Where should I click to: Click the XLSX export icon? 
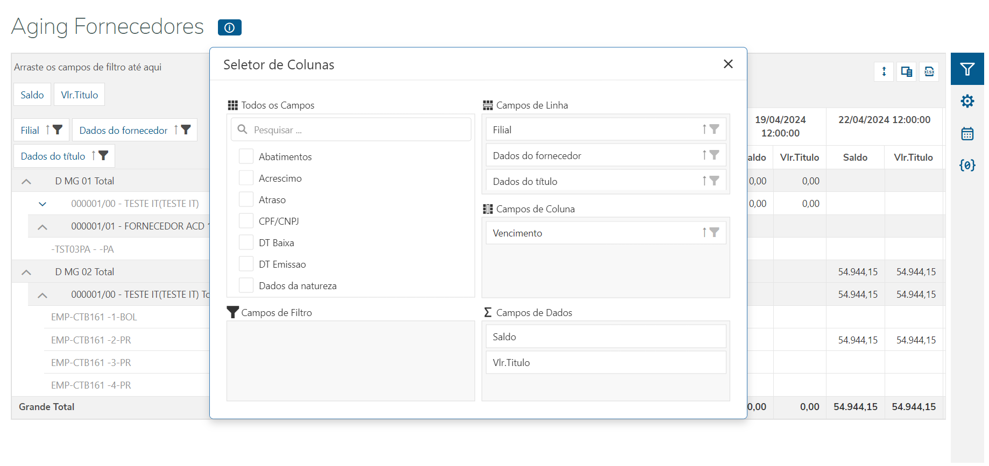pos(929,71)
